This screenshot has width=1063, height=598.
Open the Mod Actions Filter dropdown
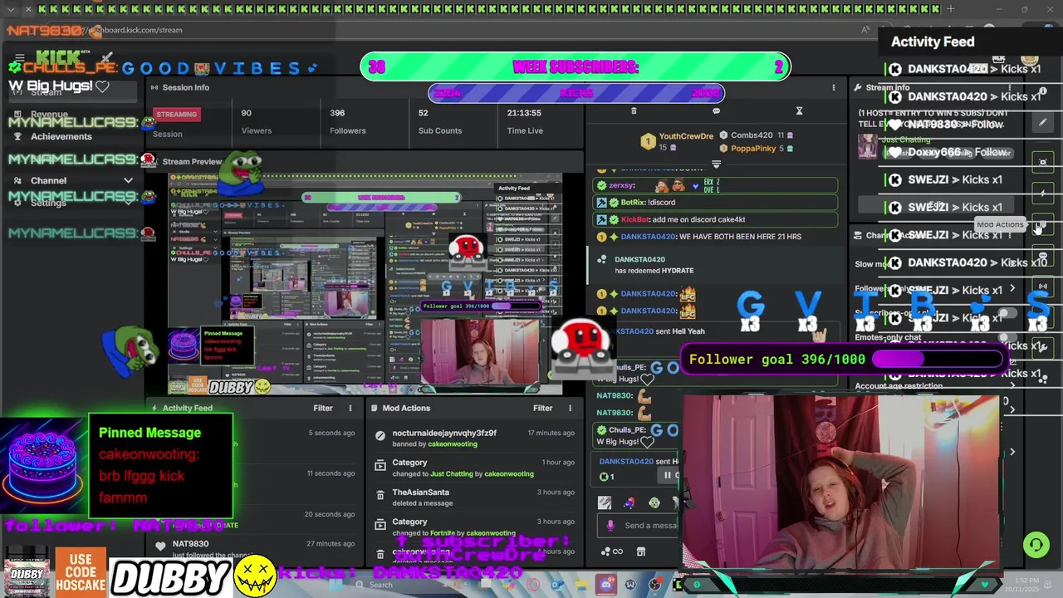click(542, 408)
